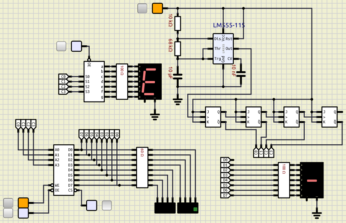Viewport: 346px width, 223px height.
Task: Click the D4 tunnel above the memory chip
Action: point(97,135)
